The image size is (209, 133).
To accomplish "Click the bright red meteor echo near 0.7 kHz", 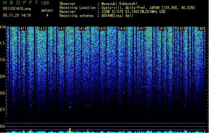I will click(x=70, y=107).
